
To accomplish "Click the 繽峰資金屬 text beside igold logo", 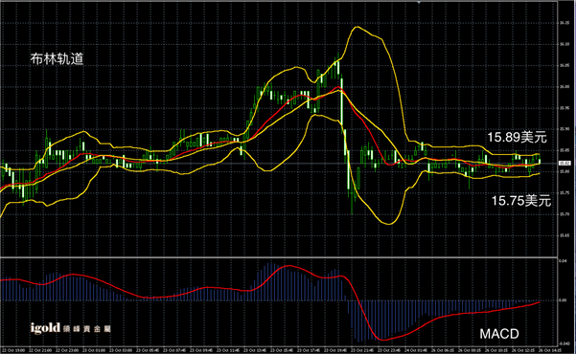I will [x=86, y=329].
